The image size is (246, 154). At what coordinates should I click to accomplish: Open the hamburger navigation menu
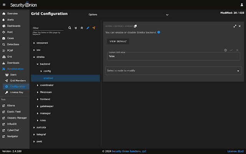pos(4,5)
